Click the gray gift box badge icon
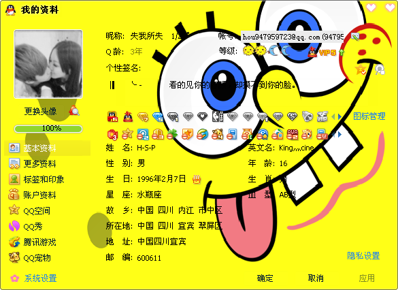Image resolution: width=398 pixels, height=290 pixels. tap(322, 116)
